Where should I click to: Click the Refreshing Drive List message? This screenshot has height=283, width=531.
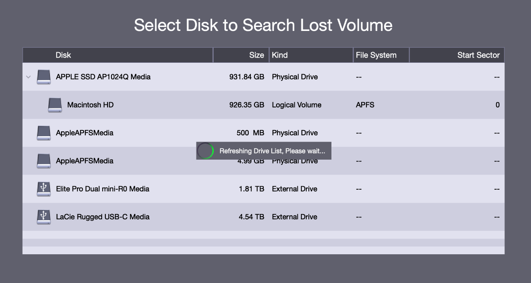tap(272, 151)
